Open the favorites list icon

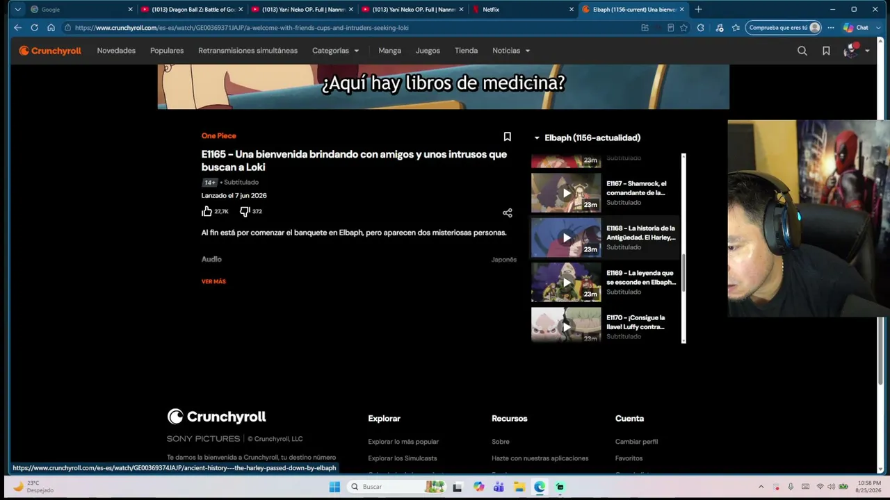(x=736, y=28)
